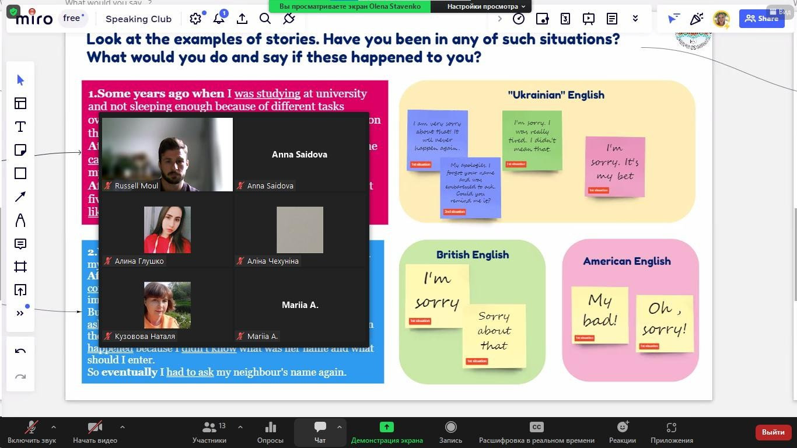Expand more tools in Miro sidebar
The width and height of the screenshot is (797, 448).
tap(20, 313)
